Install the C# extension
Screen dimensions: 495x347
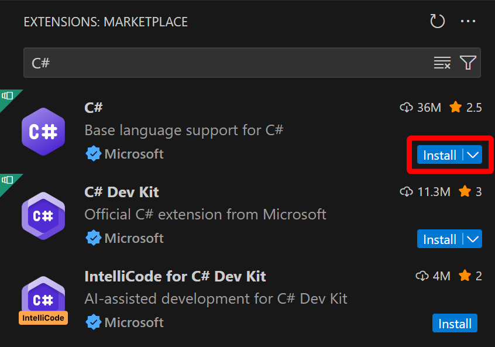tap(439, 155)
